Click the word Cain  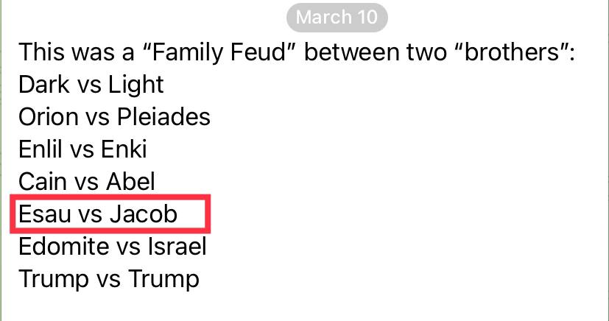tap(43, 181)
